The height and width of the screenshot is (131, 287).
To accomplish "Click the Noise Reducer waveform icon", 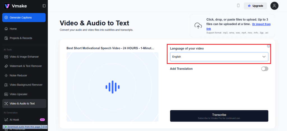I will tap(6, 75).
